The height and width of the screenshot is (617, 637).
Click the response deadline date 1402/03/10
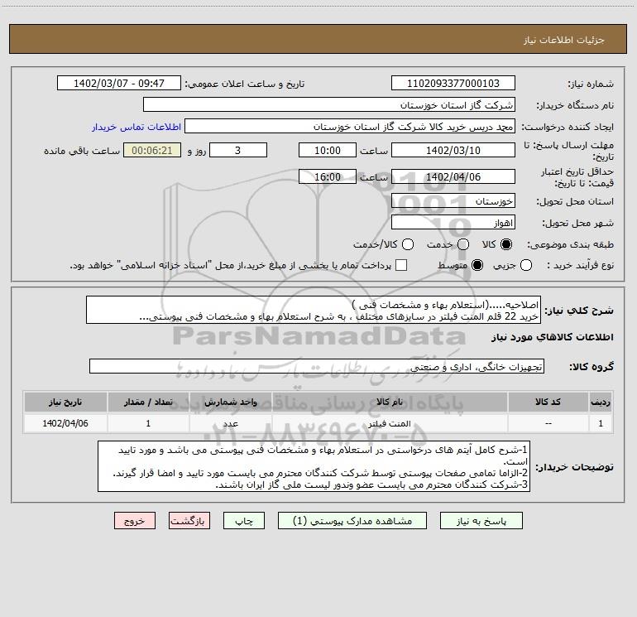coord(453,150)
